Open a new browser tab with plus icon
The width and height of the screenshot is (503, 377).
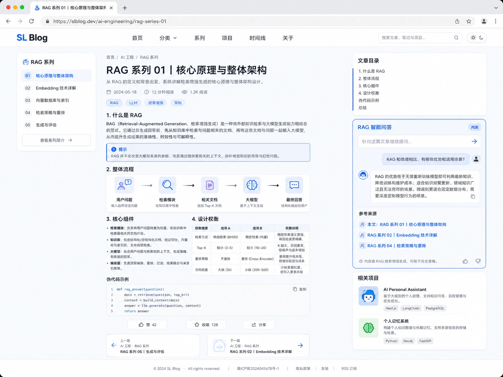point(125,8)
